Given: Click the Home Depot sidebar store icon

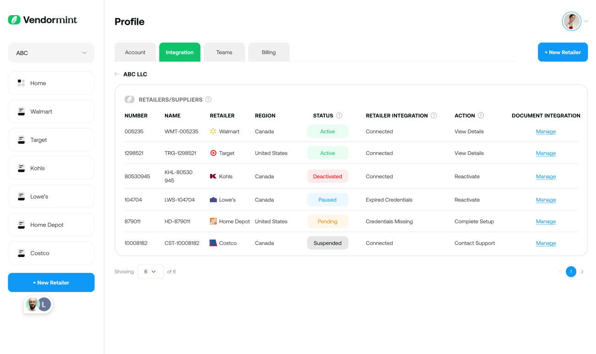Looking at the screenshot, I should click(x=21, y=225).
